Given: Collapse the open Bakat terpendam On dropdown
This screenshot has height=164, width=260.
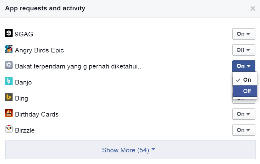Looking at the screenshot, I should [244, 66].
